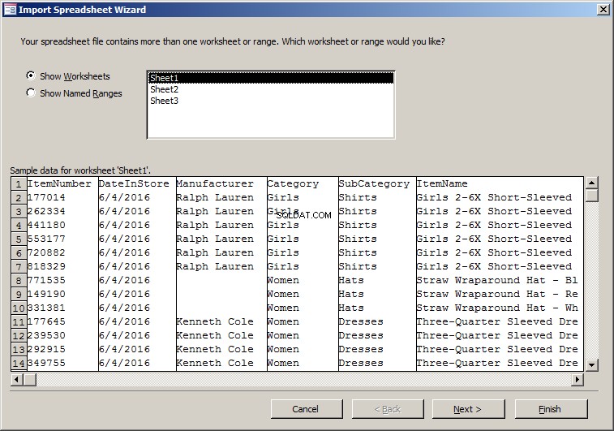
Task: Click item number 349755 cell
Action: click(x=62, y=363)
